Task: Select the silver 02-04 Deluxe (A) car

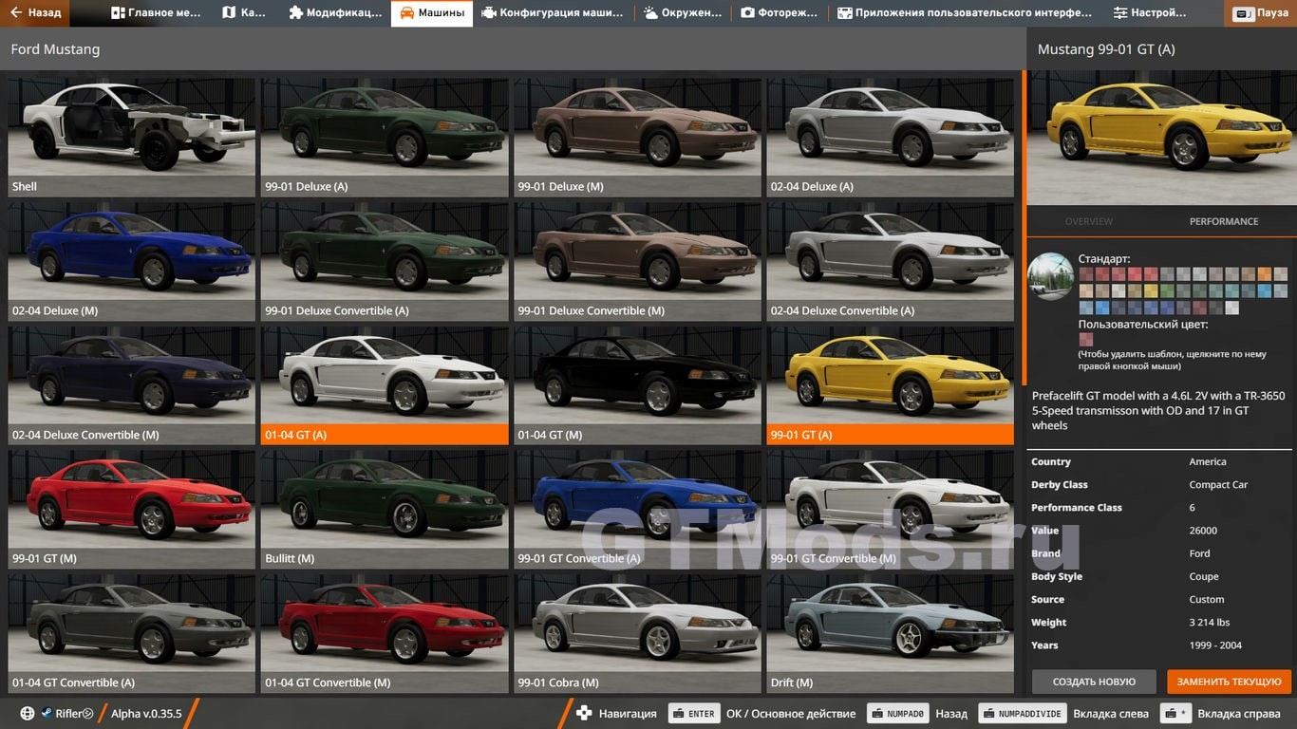Action: [891, 138]
